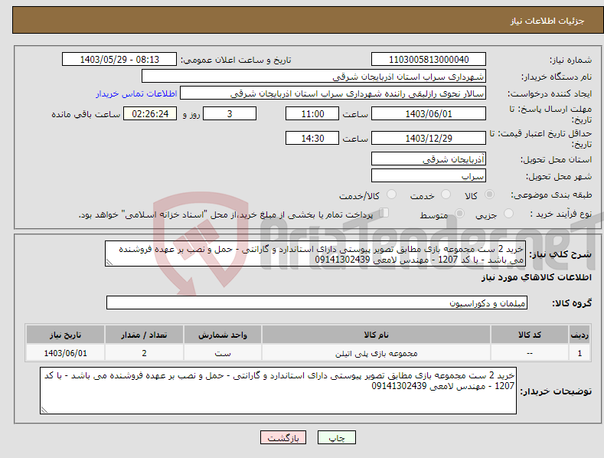
Task: Click the شرح کلی نیاز description textarea
Action: tap(315, 254)
